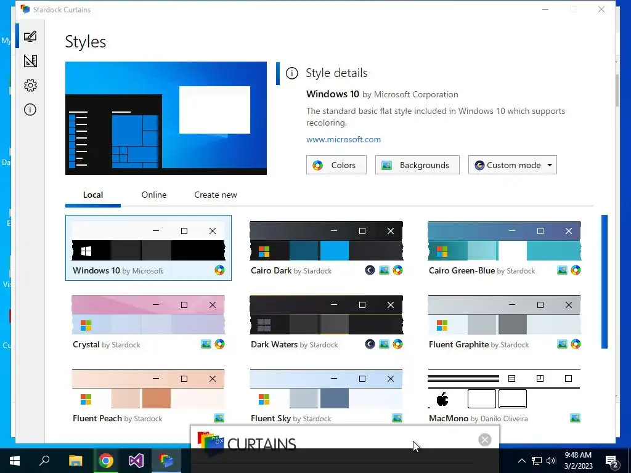Switch to Google Chrome in the taskbar
This screenshot has width=631, height=473.
click(x=106, y=461)
